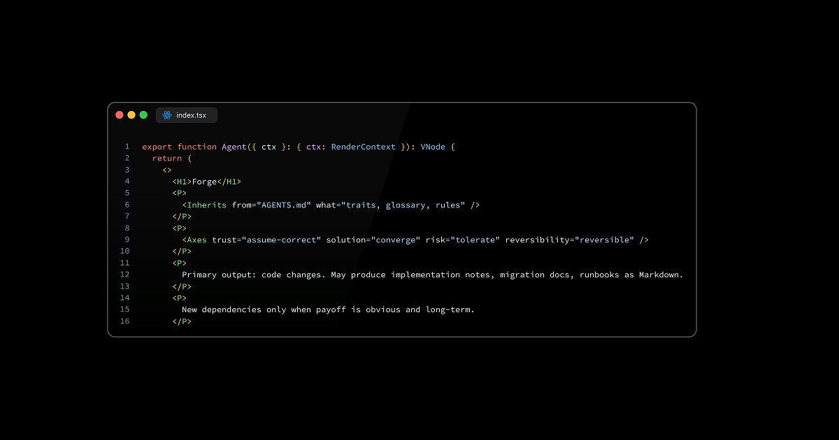
Task: Click the return keyword on line 2
Action: [166, 159]
